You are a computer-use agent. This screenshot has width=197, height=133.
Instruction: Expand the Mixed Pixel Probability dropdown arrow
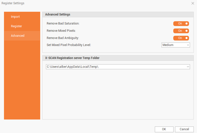tap(188, 45)
